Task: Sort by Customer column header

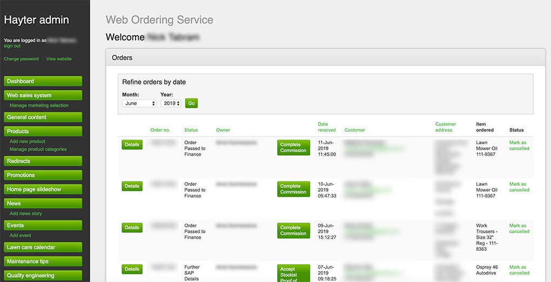Action: click(354, 130)
